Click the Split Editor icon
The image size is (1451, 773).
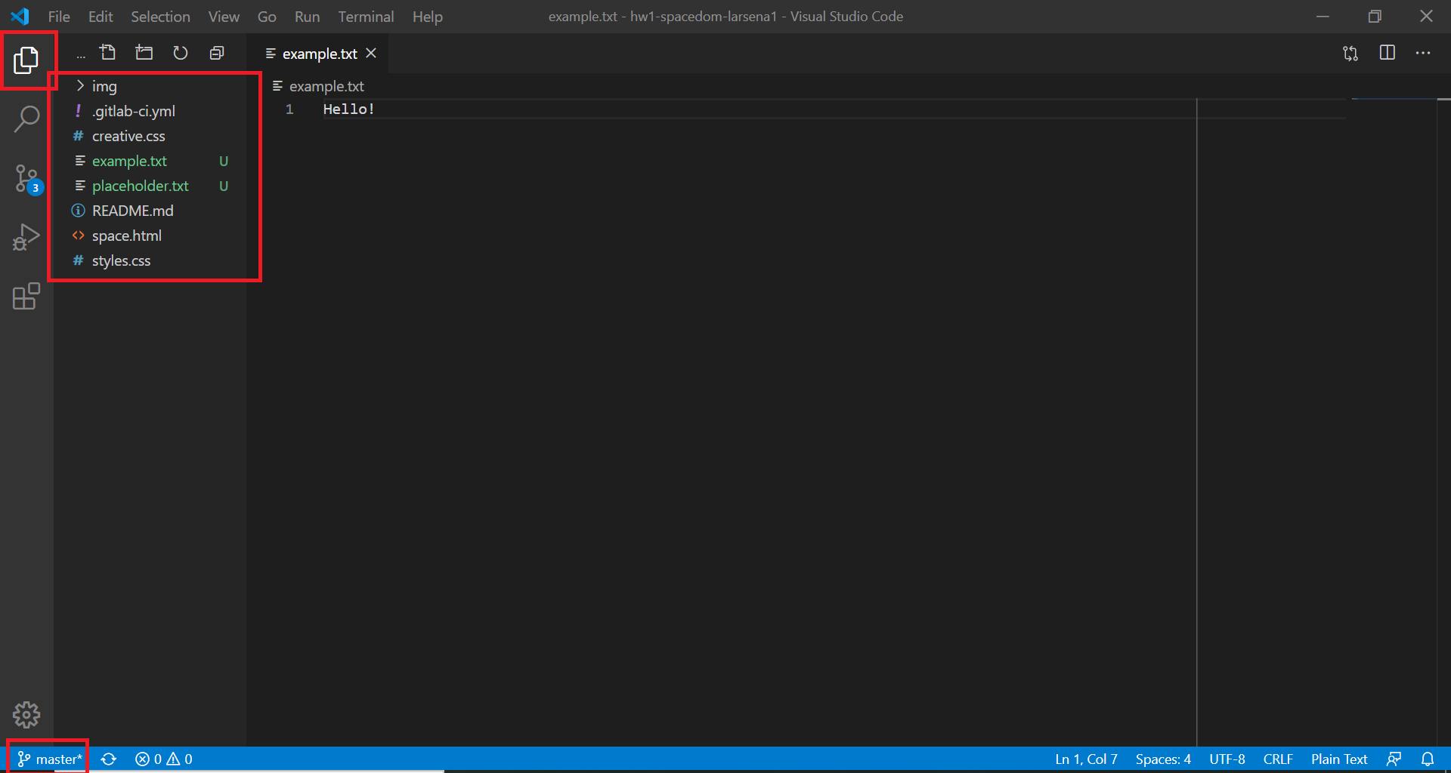tap(1388, 53)
